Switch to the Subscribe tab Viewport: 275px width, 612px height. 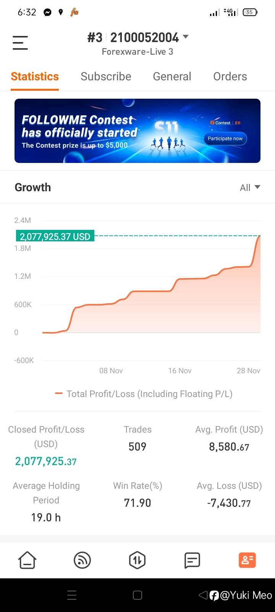(106, 76)
